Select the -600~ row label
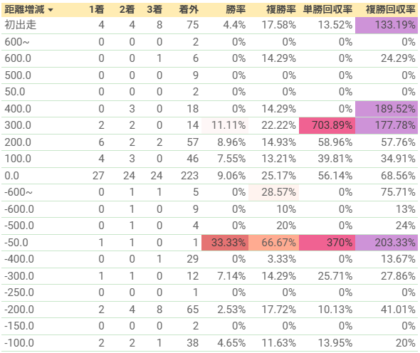Screen dimensions: 420x353 (x=19, y=192)
